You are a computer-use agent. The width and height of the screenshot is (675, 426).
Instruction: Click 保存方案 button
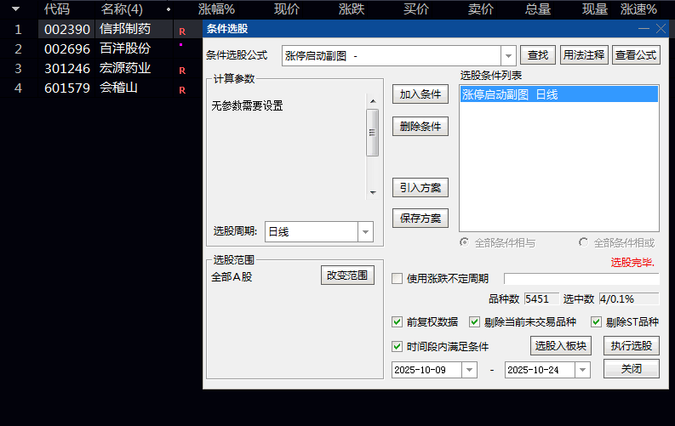tap(420, 219)
